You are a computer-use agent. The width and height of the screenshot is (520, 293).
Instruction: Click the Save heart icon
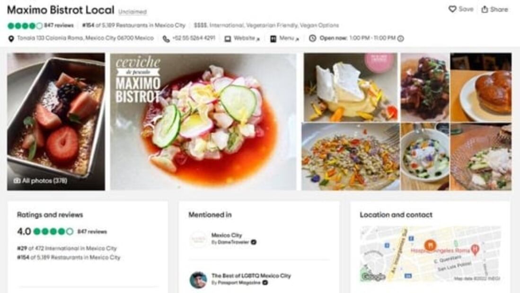pos(452,9)
